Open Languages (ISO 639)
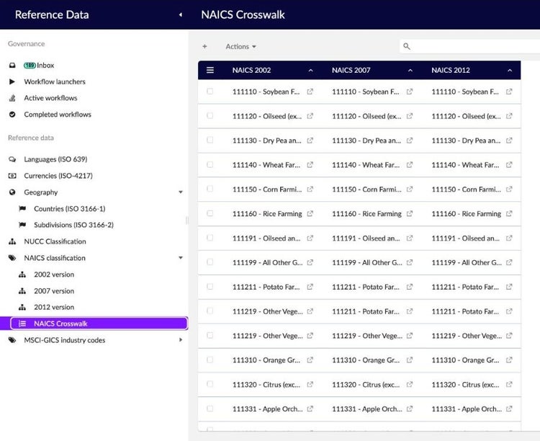This screenshot has width=540, height=441. coord(55,159)
